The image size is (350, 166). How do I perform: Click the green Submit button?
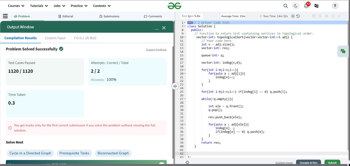332,163
